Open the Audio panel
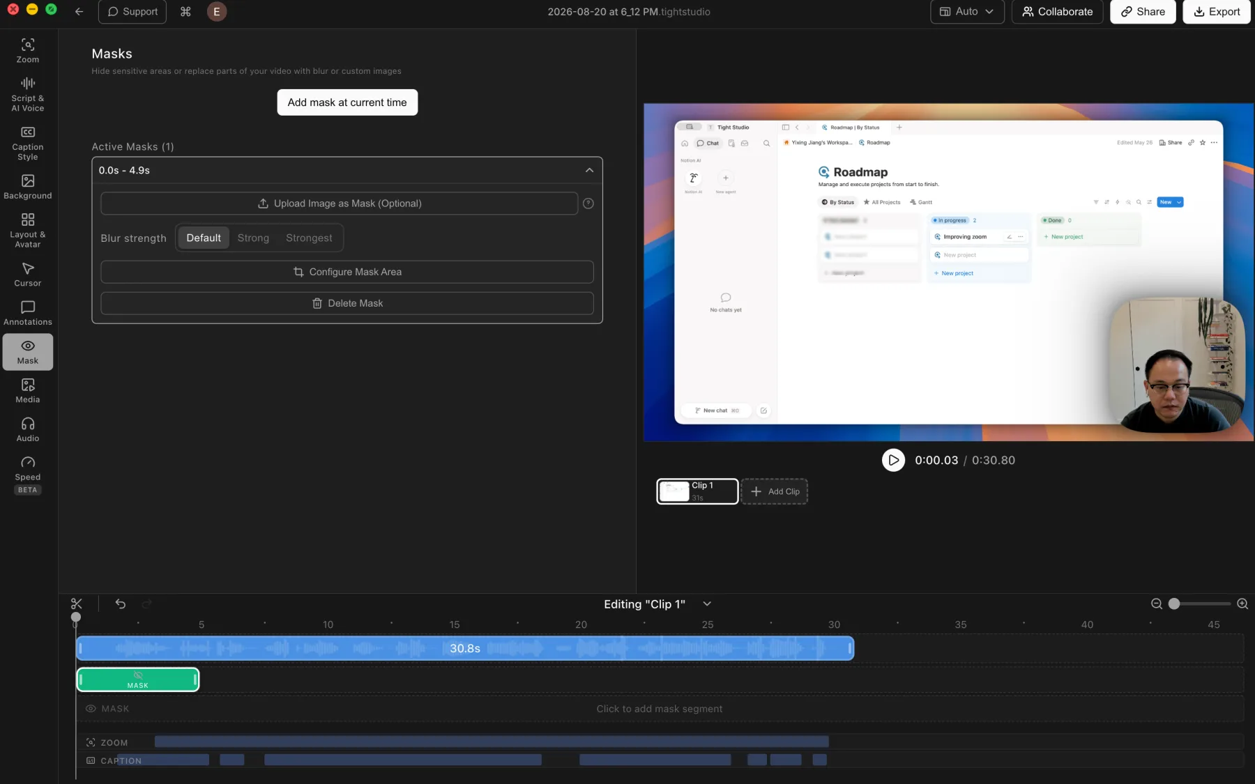 [x=28, y=429]
